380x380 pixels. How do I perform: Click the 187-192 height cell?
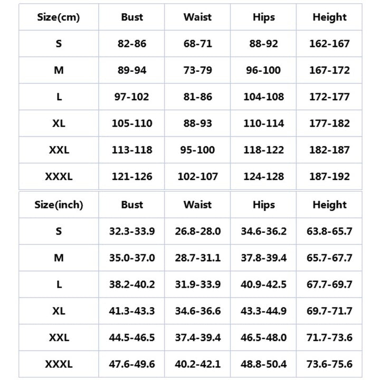pos(329,176)
